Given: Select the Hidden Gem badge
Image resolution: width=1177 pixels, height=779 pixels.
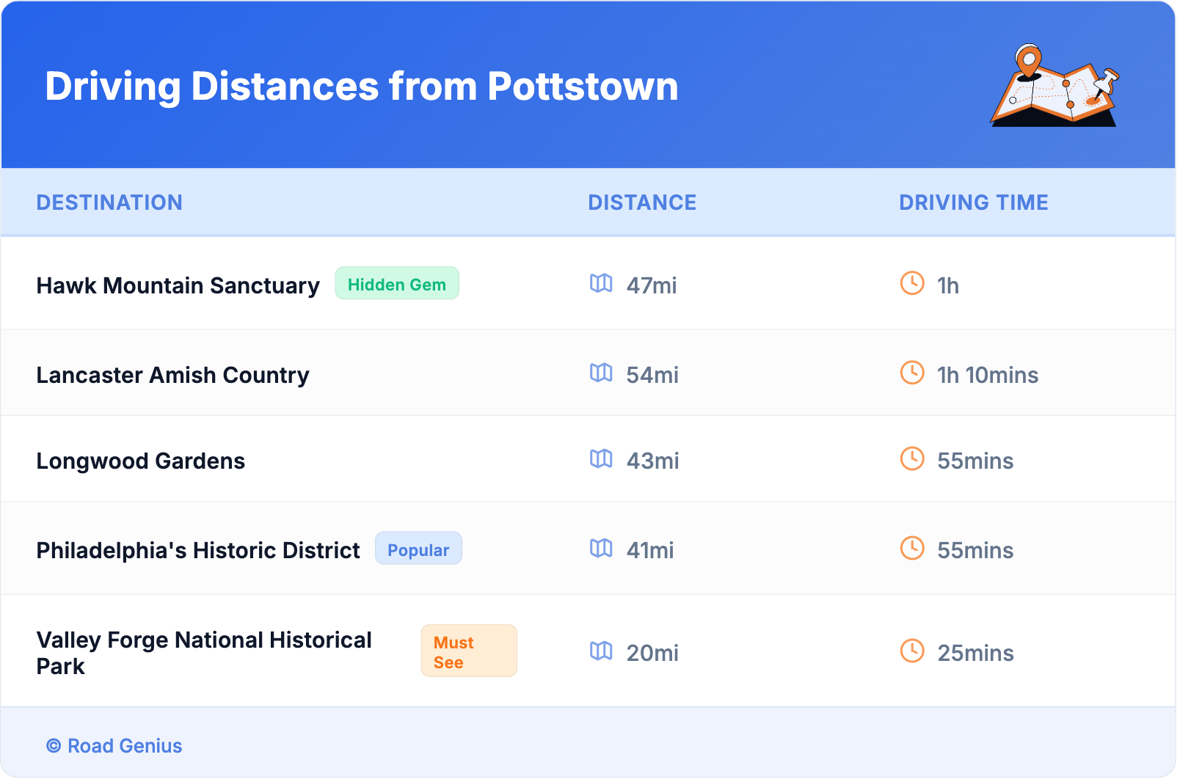Looking at the screenshot, I should (397, 284).
